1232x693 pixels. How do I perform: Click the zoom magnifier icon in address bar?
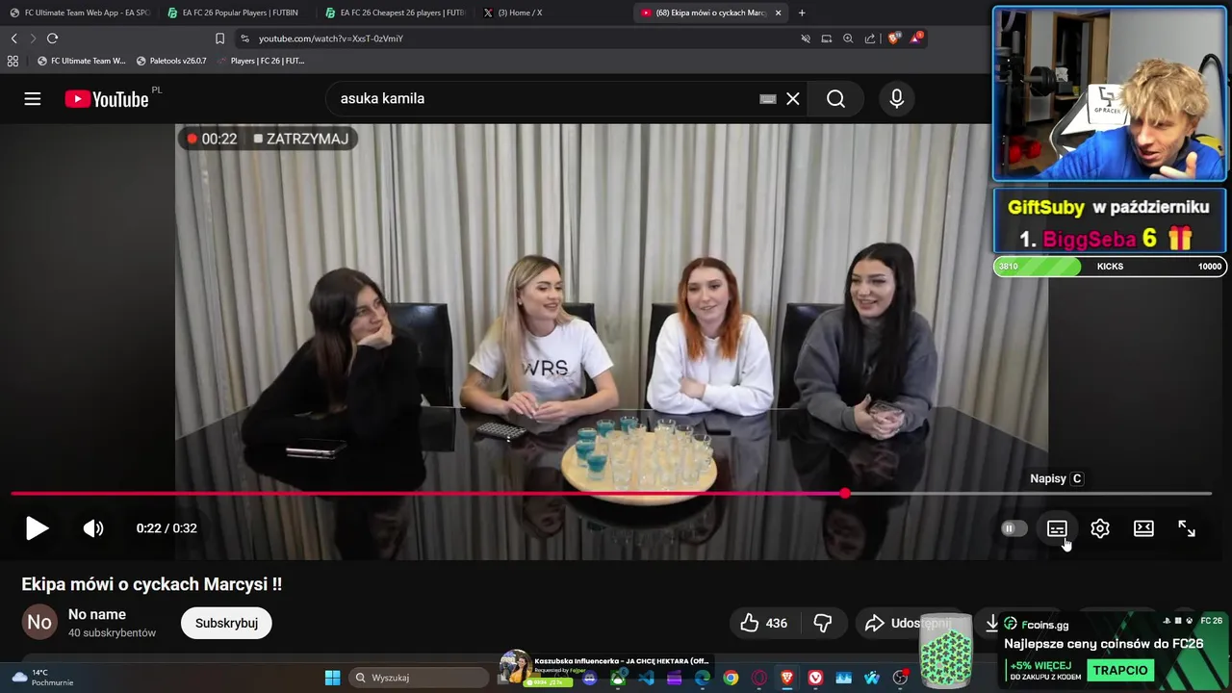coord(848,38)
